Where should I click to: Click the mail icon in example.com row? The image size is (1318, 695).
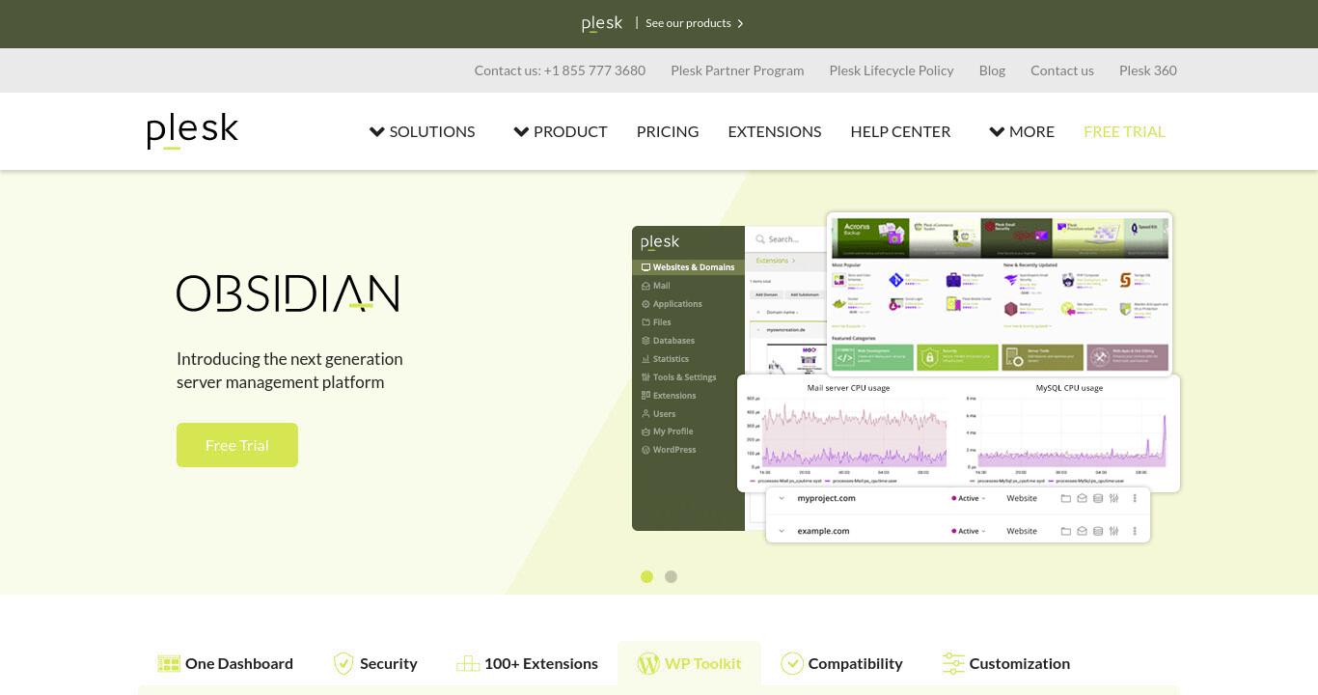1082,531
